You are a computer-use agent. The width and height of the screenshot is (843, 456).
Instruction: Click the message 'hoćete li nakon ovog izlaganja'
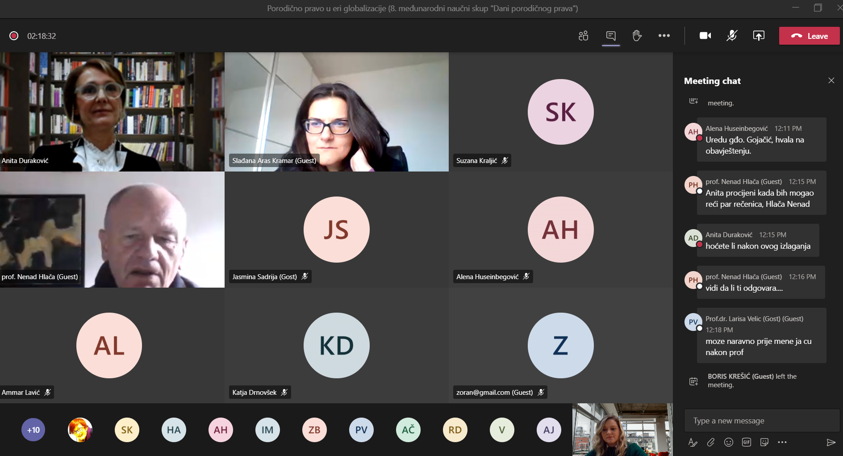coord(758,240)
